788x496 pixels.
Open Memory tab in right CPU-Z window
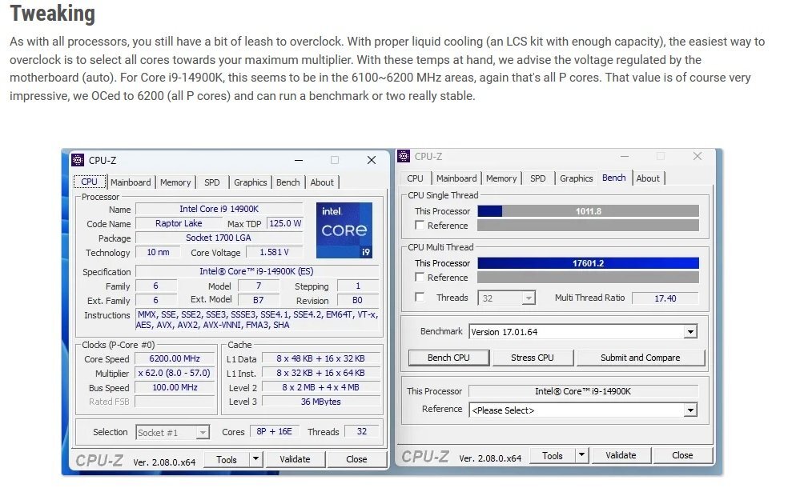pyautogui.click(x=501, y=178)
